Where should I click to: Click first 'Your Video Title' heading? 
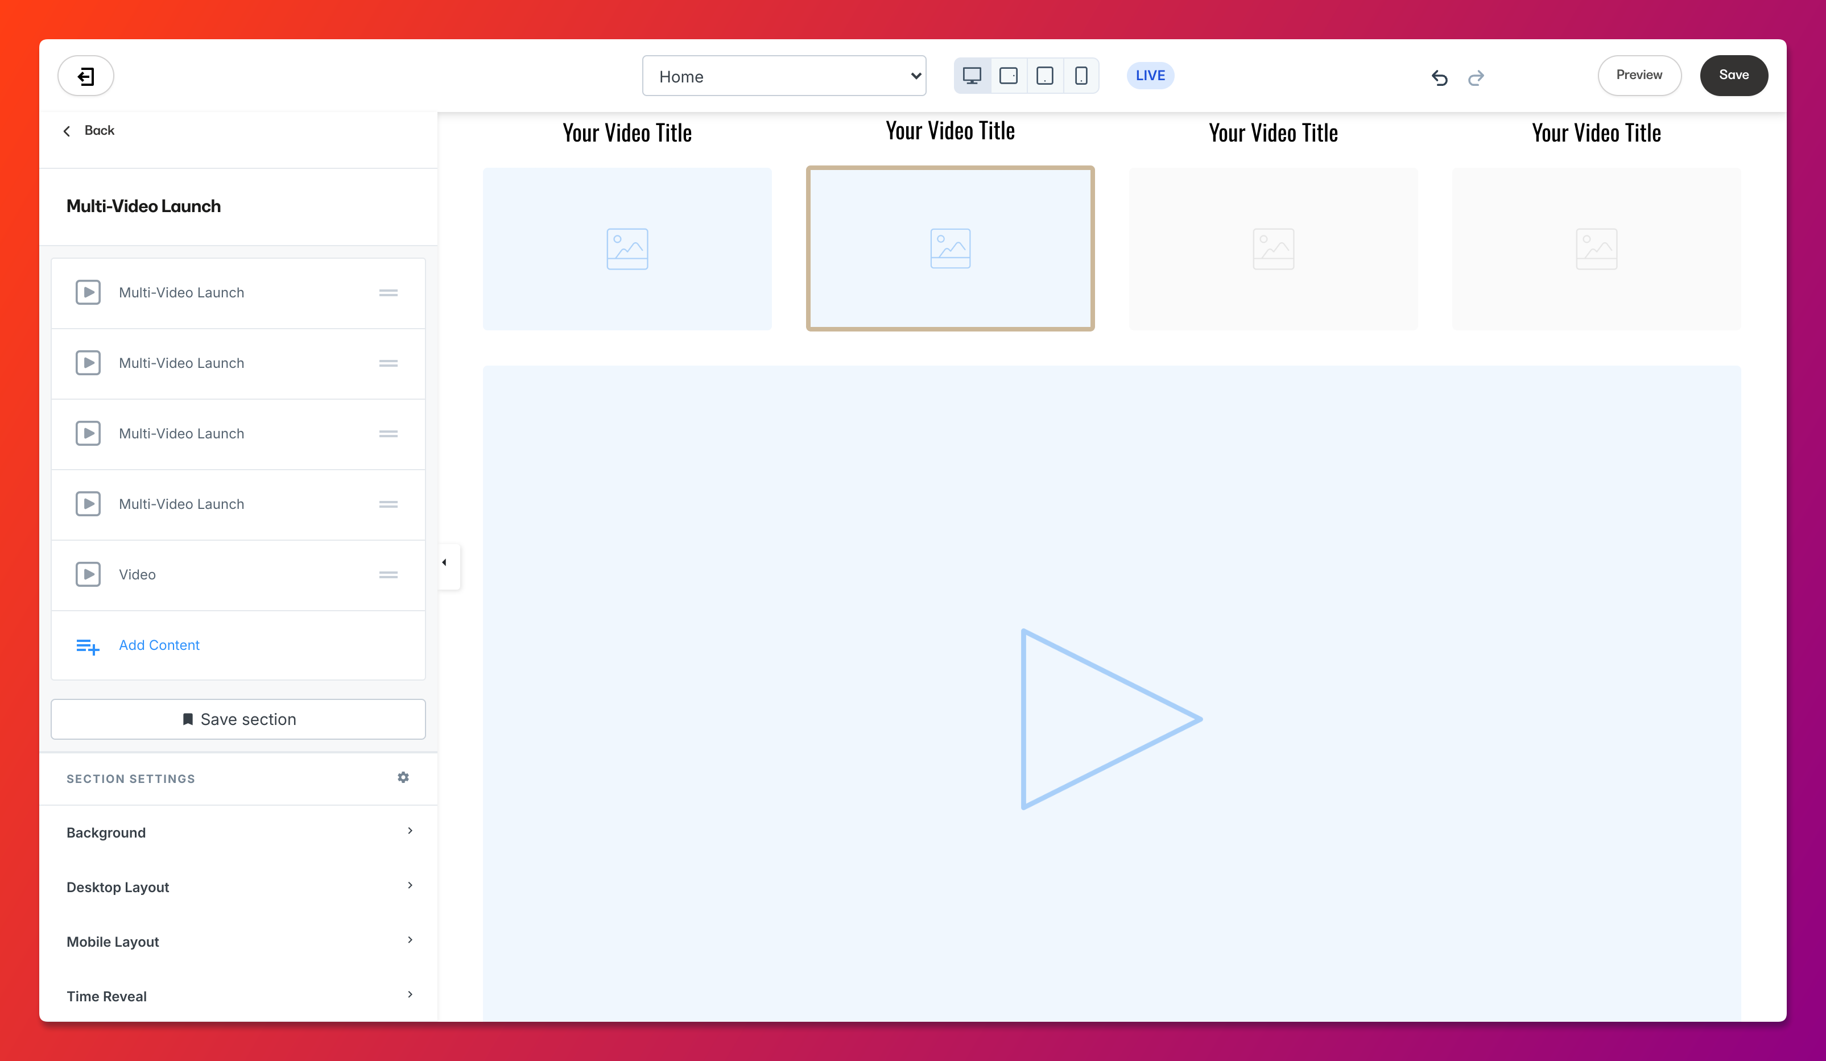(627, 133)
